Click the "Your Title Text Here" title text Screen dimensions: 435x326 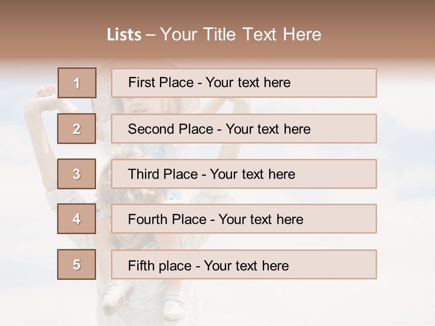click(x=241, y=34)
